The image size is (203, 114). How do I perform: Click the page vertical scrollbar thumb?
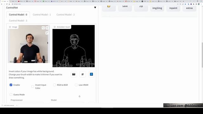point(202,55)
